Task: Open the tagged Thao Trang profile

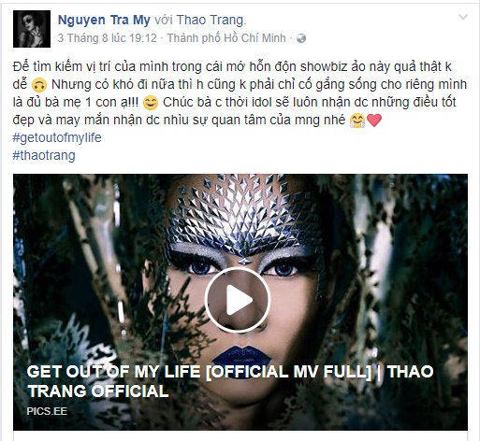Action: coord(211,21)
